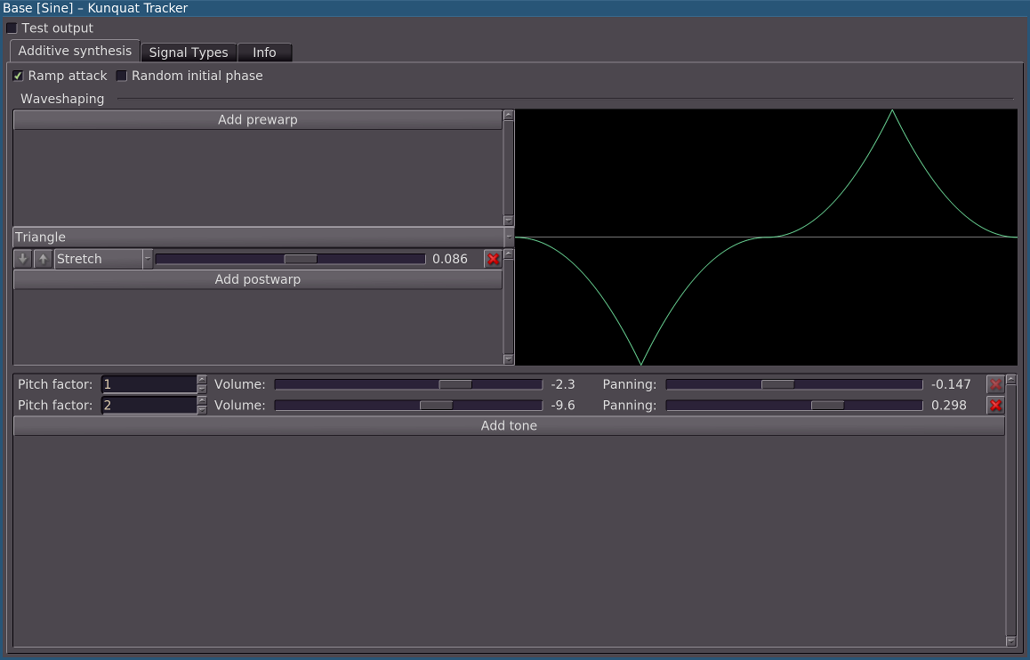Increment pitch factor 2 with up stepper
1030x660 pixels.
point(202,400)
